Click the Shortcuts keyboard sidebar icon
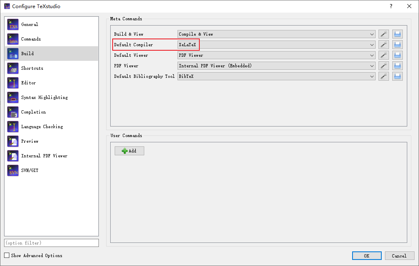The image size is (419, 266). (x=13, y=68)
